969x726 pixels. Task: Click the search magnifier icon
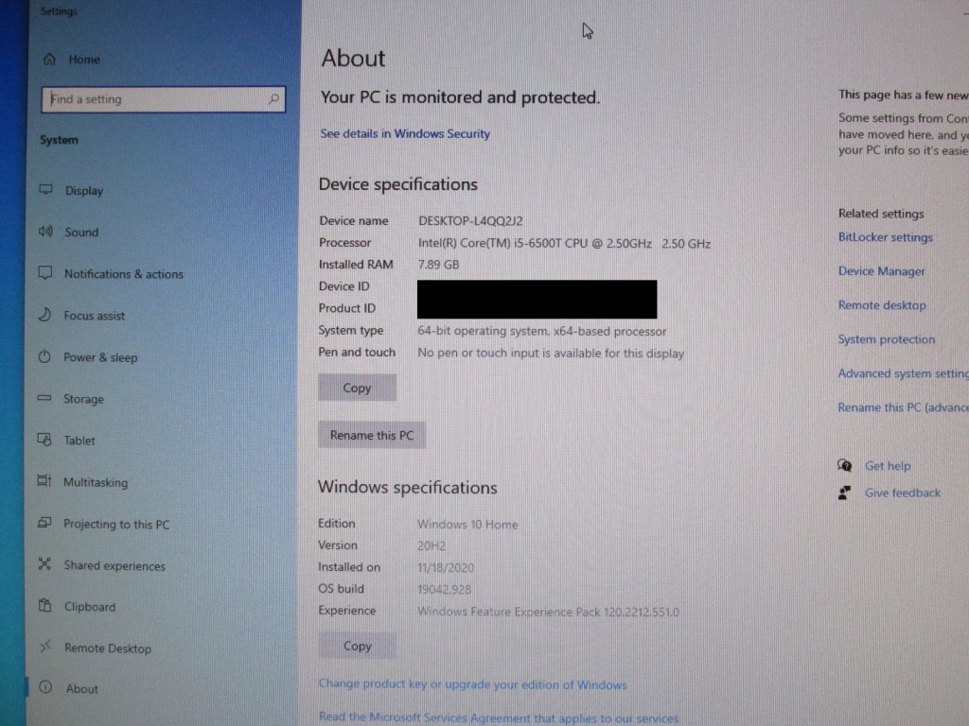coord(273,98)
